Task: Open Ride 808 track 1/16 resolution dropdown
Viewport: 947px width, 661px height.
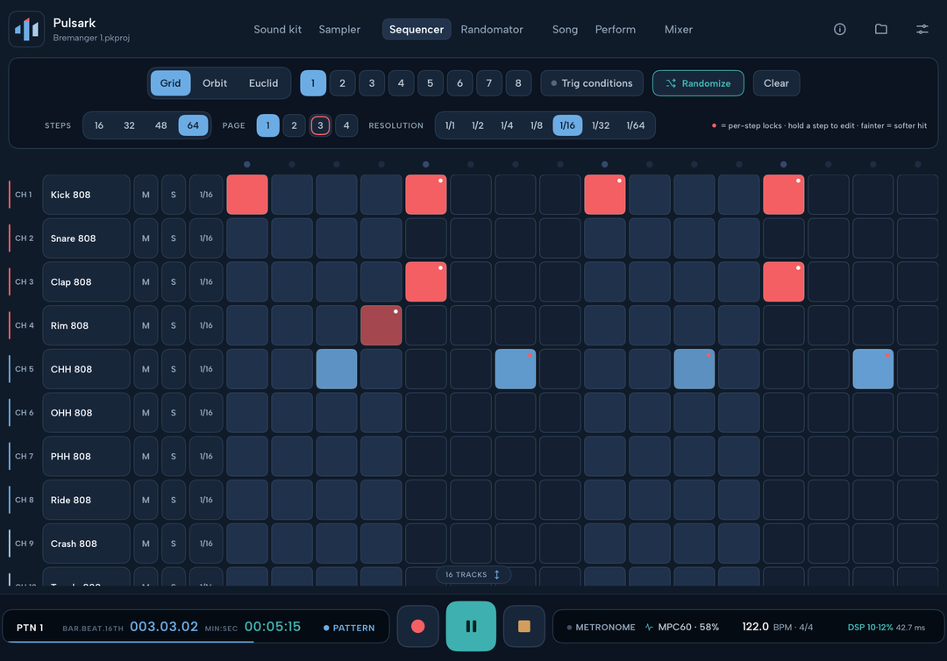Action: point(206,500)
